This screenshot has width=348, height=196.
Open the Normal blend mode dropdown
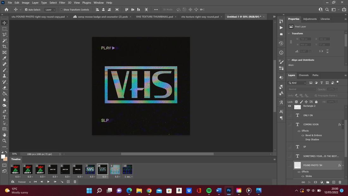301,89
